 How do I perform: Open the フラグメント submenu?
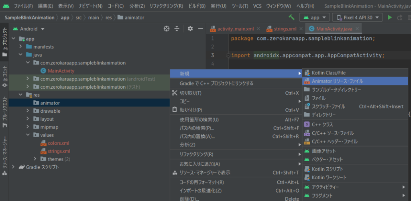click(355, 195)
